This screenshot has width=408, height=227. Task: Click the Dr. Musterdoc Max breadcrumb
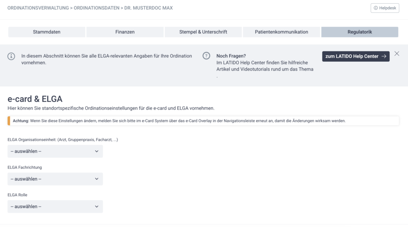tap(148, 8)
